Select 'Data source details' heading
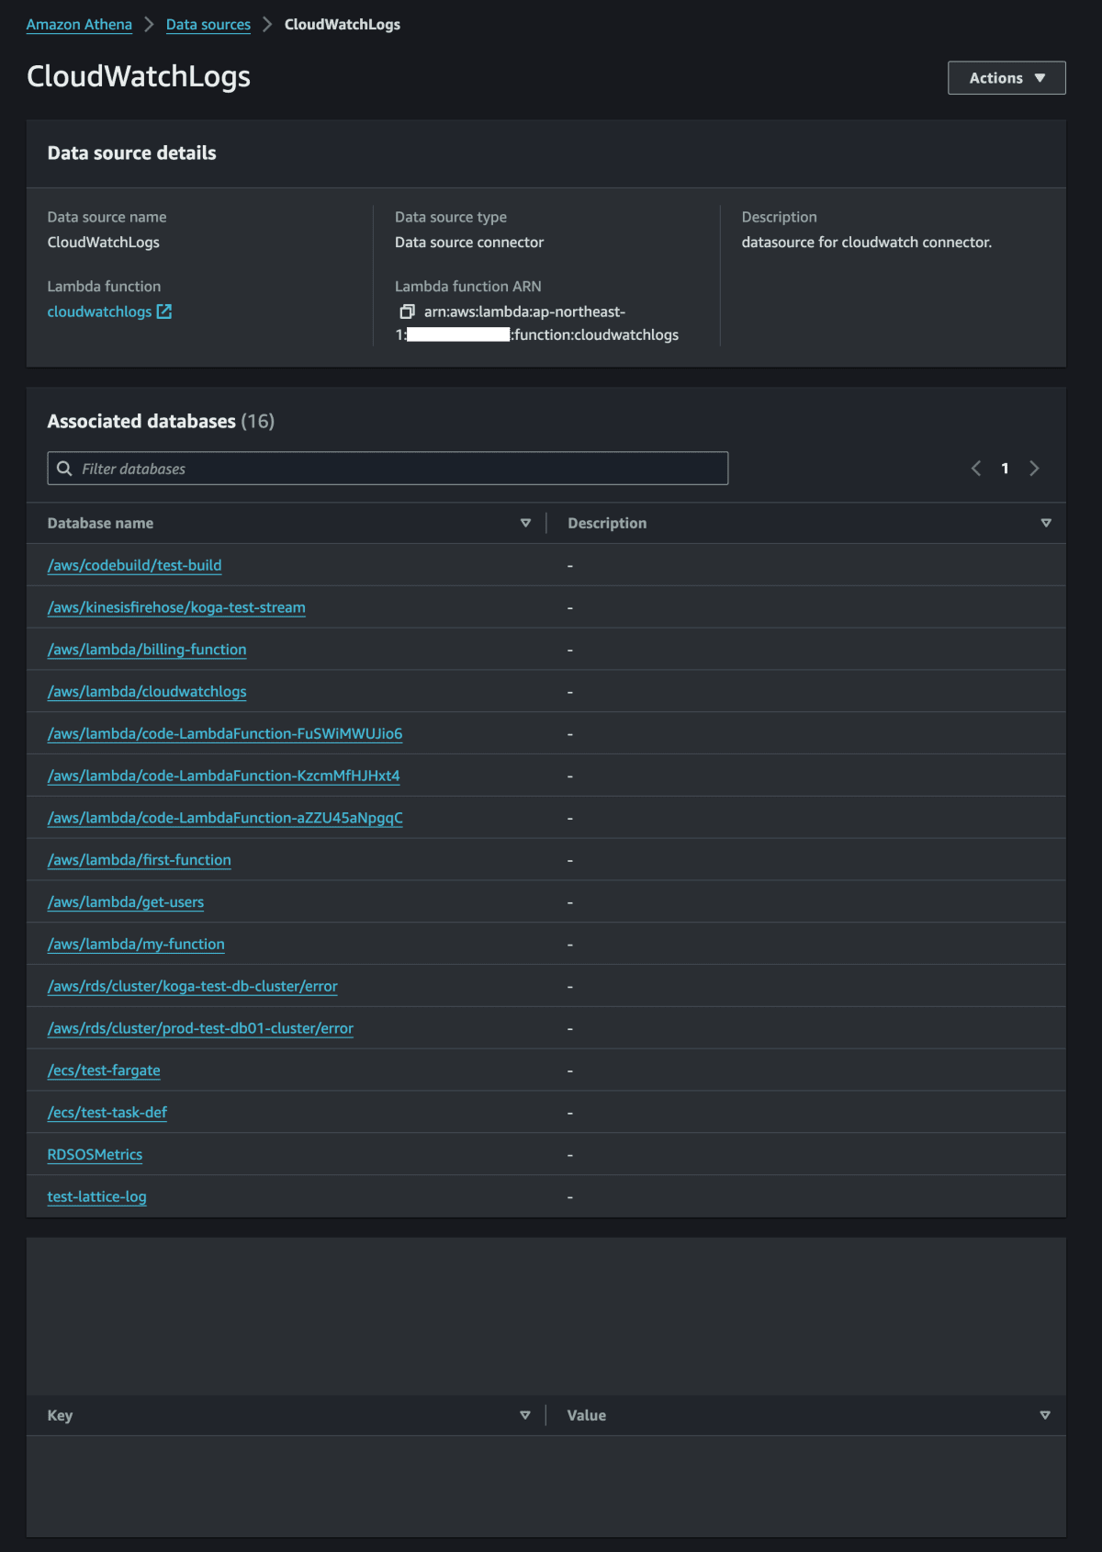 pyautogui.click(x=132, y=153)
